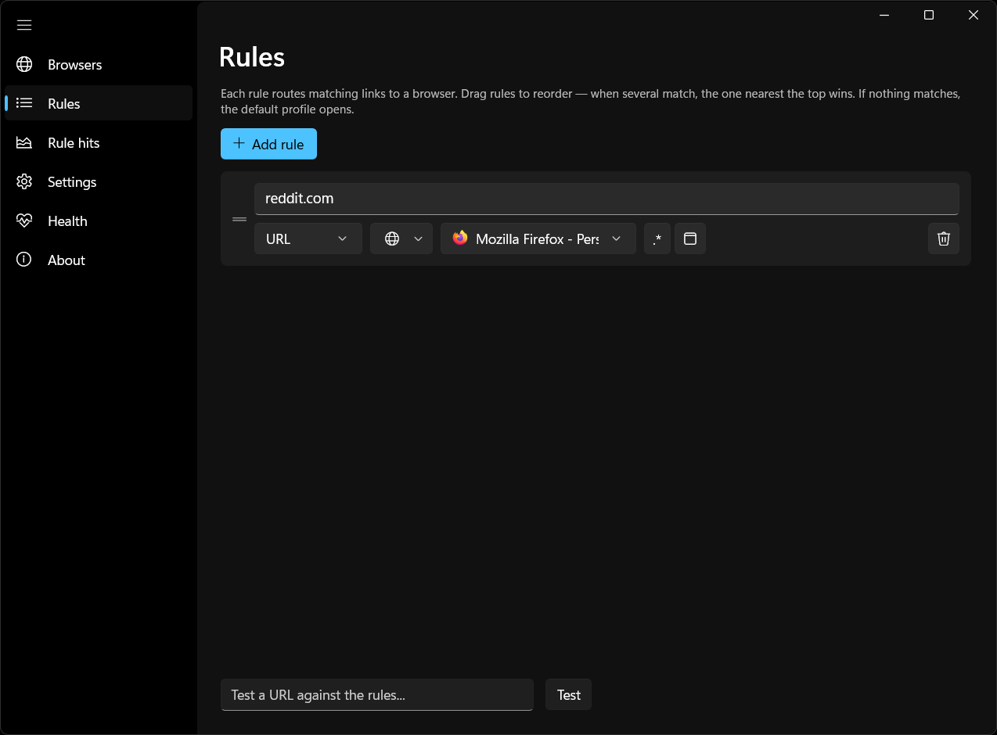Open the About page
Image resolution: width=997 pixels, height=735 pixels.
coord(99,260)
